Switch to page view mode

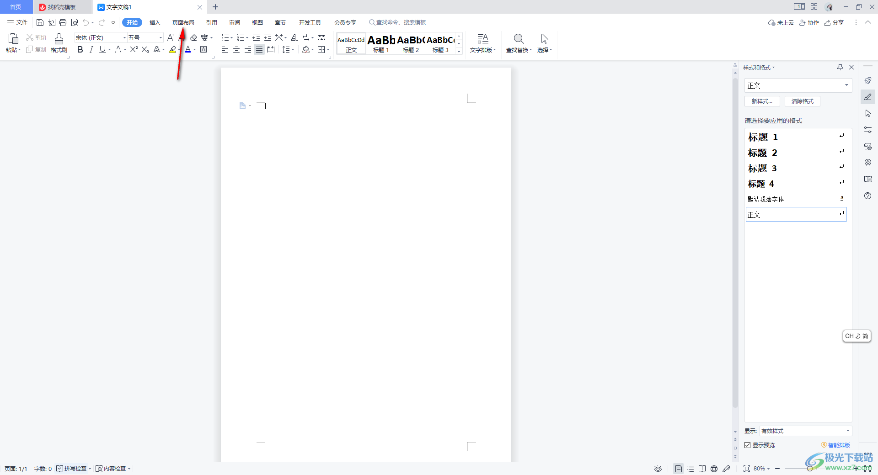pos(679,469)
